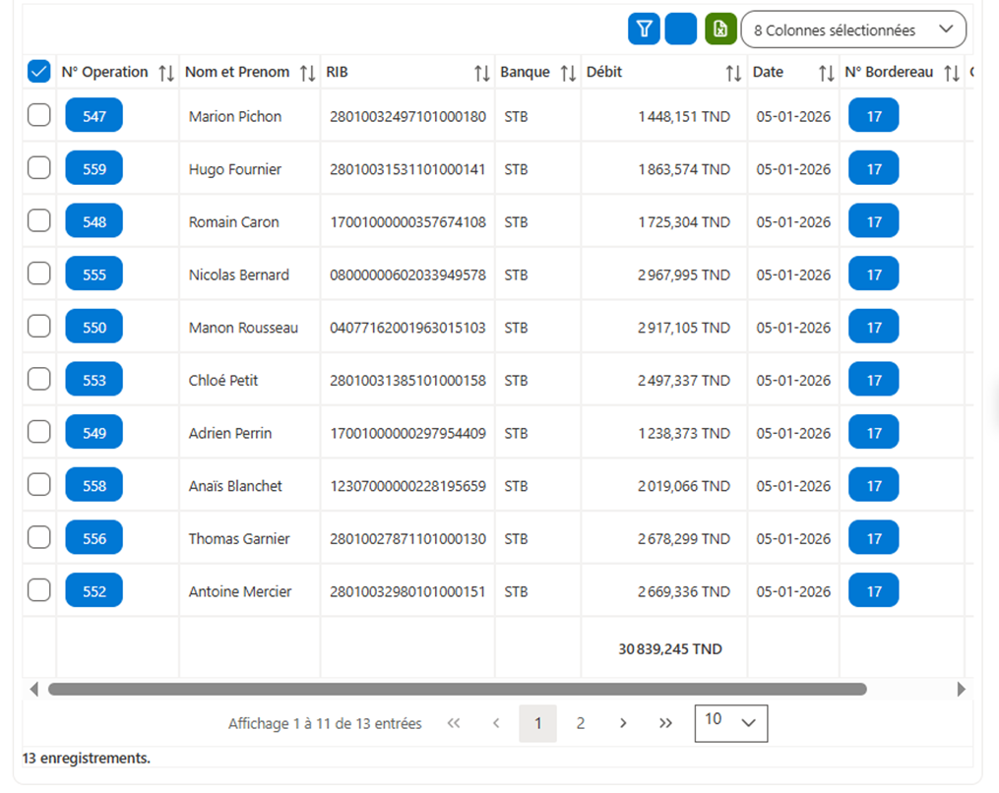Sort RIB column with arrows icon
Image resolution: width=999 pixels, height=793 pixels.
click(482, 73)
